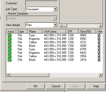This screenshot has height=92, width=106.
Task: Sort the list by the Size (KB) column header
Action: pos(87,31)
